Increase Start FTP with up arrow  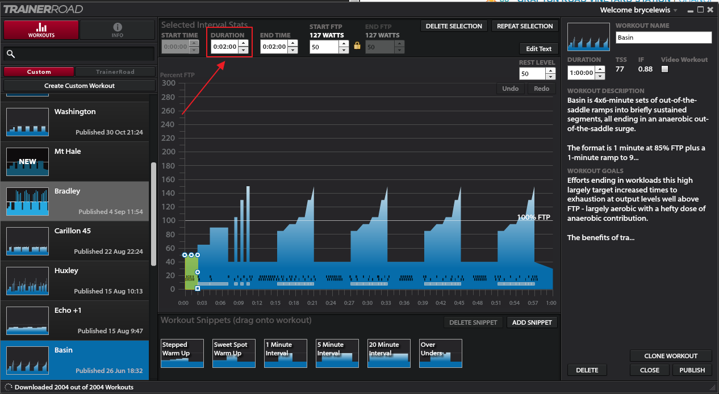pos(344,43)
